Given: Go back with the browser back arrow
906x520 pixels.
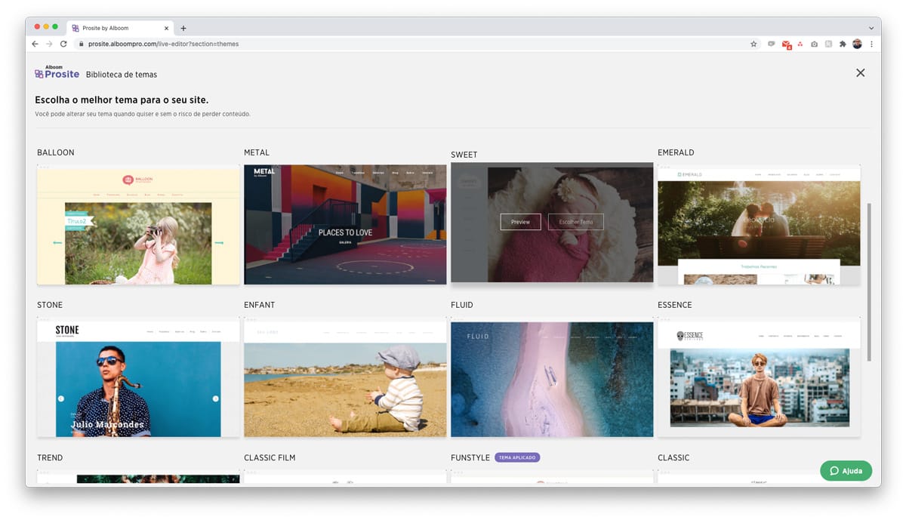Looking at the screenshot, I should 35,44.
